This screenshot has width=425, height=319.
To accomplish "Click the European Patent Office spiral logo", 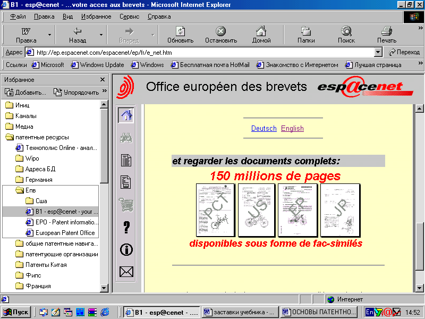I will click(x=125, y=87).
